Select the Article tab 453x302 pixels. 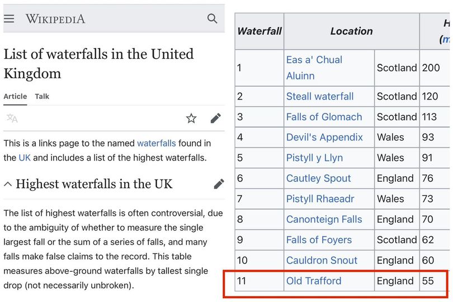pos(15,97)
